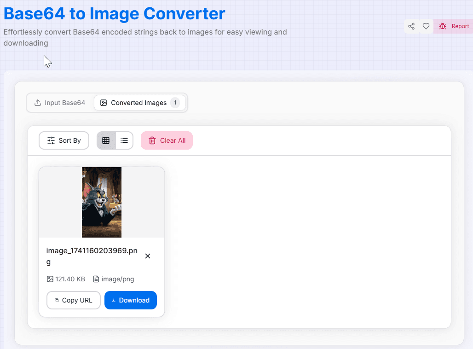Viewport: 473px width, 349px height.
Task: Click the share icon near Report
Action: tap(411, 26)
